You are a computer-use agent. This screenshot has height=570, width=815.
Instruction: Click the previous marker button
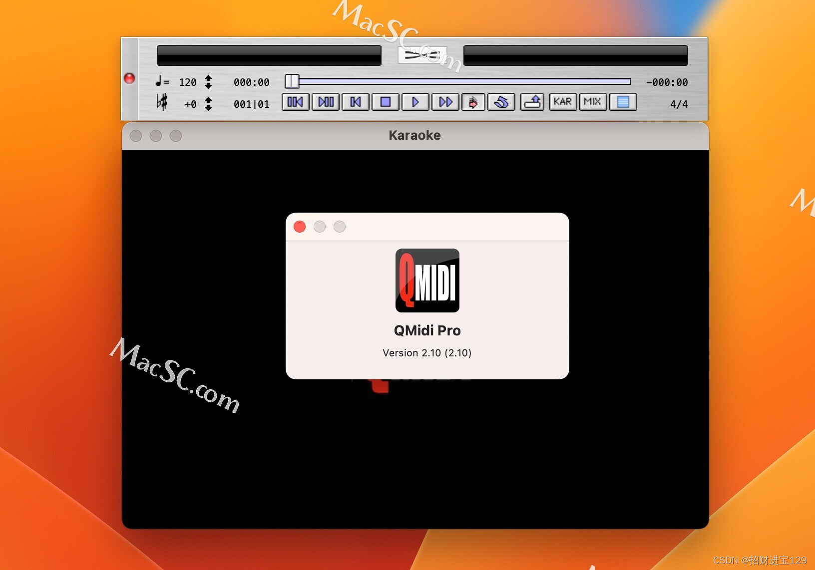pyautogui.click(x=296, y=102)
